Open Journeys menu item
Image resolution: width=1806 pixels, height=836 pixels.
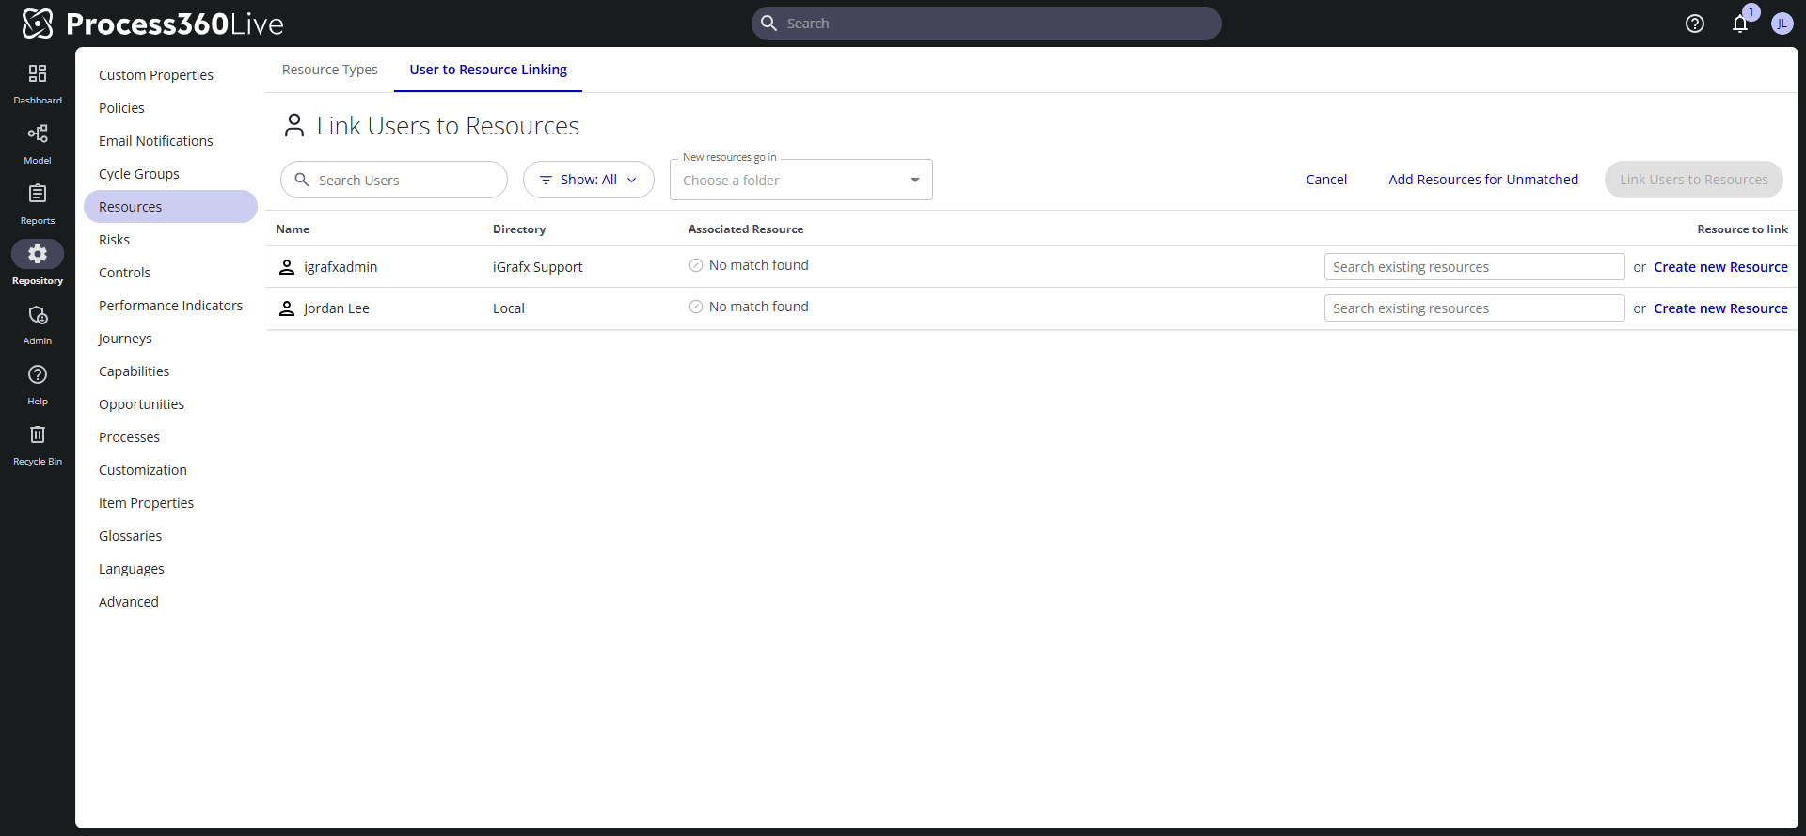coord(125,339)
